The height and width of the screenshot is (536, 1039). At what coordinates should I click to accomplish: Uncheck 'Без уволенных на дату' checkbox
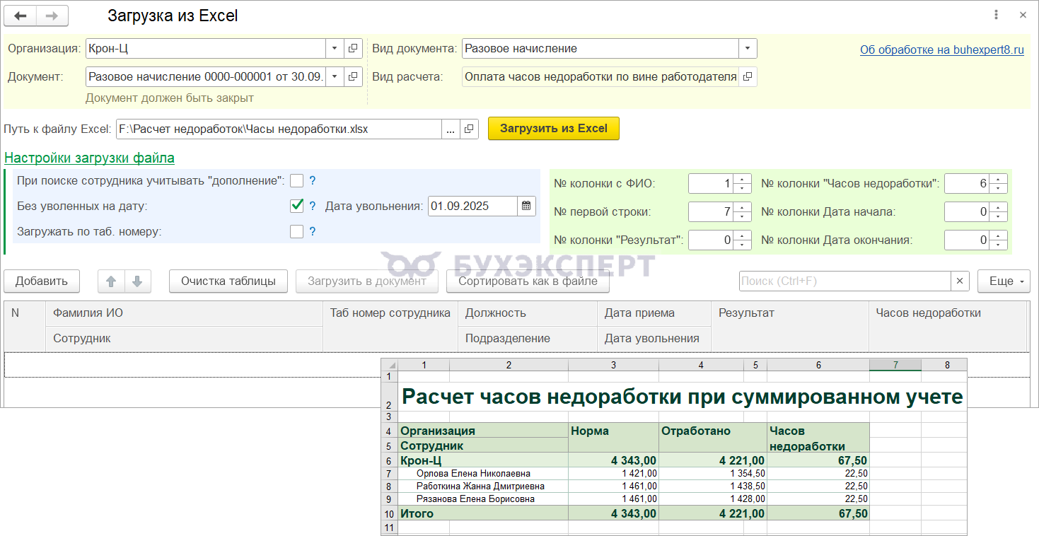[x=296, y=206]
